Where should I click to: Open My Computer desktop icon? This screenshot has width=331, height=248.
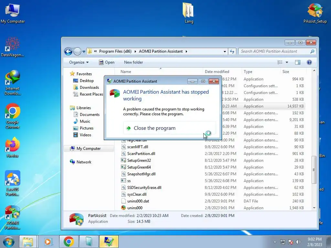(13, 13)
